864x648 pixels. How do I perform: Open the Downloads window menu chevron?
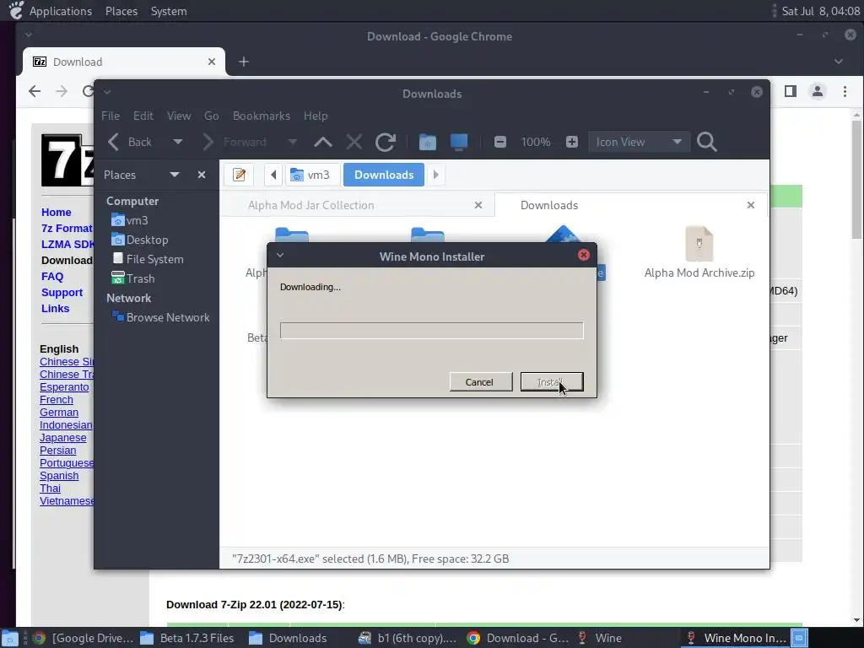click(107, 92)
